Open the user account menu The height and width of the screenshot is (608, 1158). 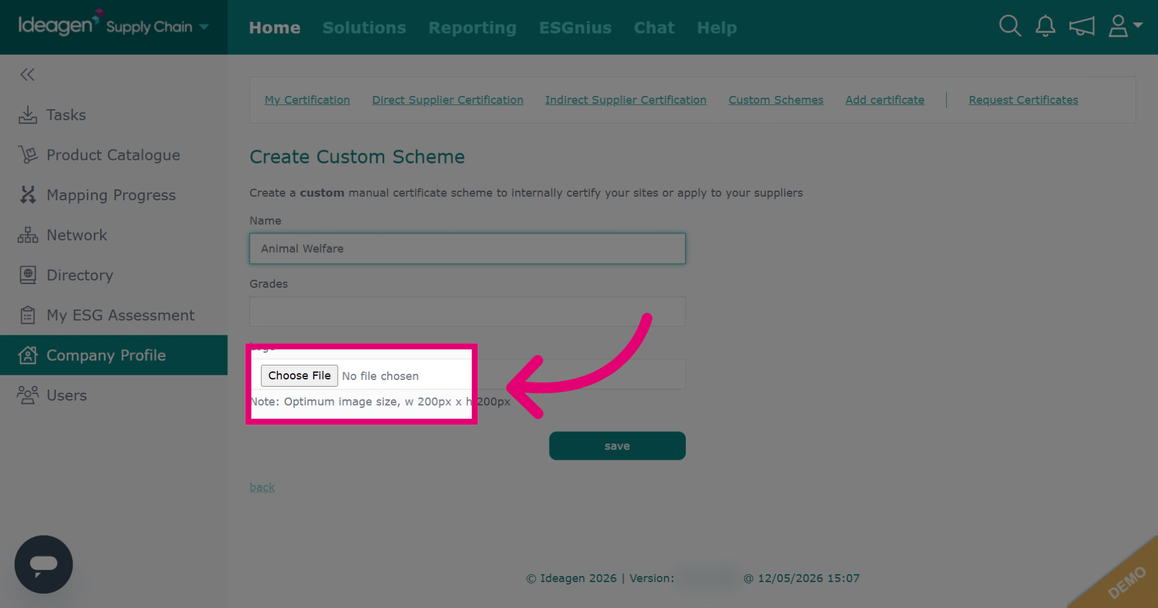[1125, 26]
